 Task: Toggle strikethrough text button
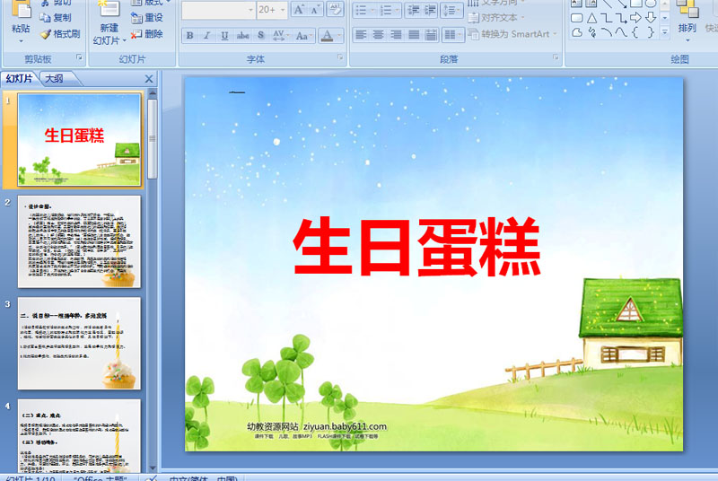242,35
